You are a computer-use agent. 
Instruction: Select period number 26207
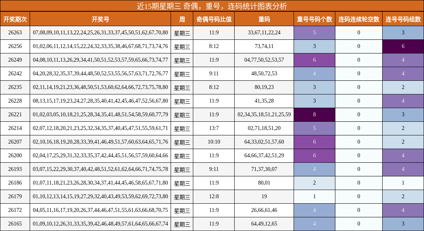tap(15, 142)
